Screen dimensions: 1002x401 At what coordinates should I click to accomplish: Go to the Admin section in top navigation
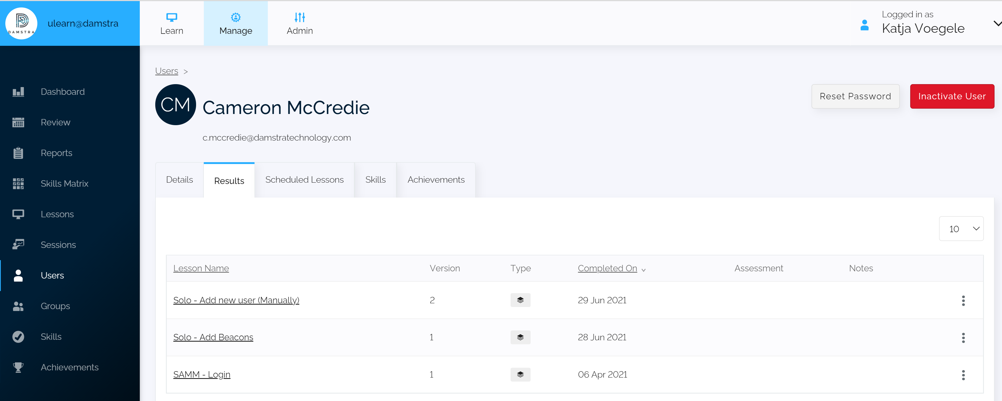300,23
